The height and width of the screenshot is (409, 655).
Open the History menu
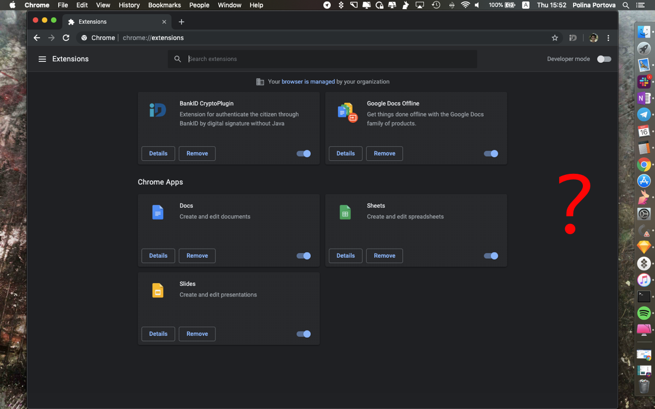129,5
